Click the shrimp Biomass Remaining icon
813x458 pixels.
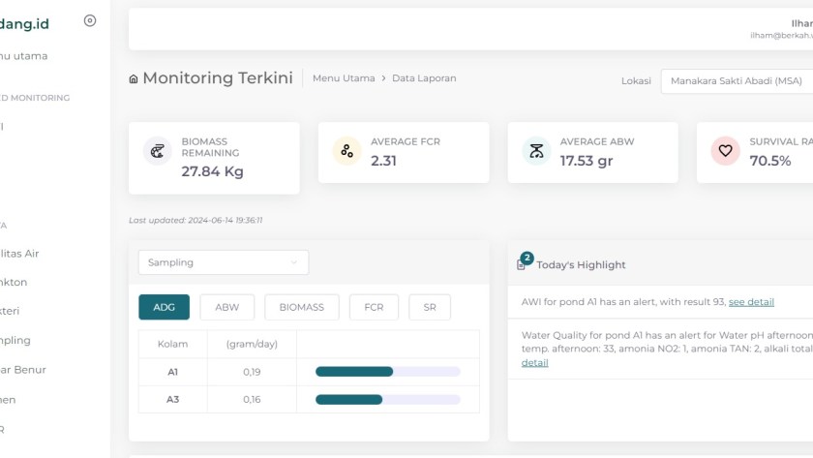(157, 151)
